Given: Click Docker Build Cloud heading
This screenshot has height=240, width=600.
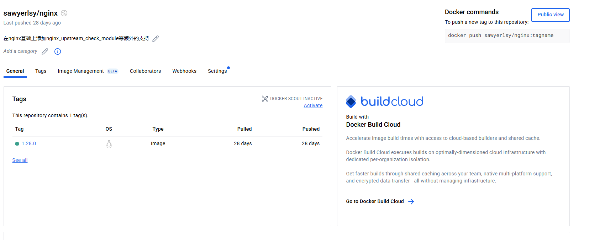Looking at the screenshot, I should (373, 125).
